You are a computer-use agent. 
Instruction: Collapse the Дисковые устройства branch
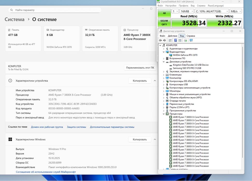click(x=164, y=62)
